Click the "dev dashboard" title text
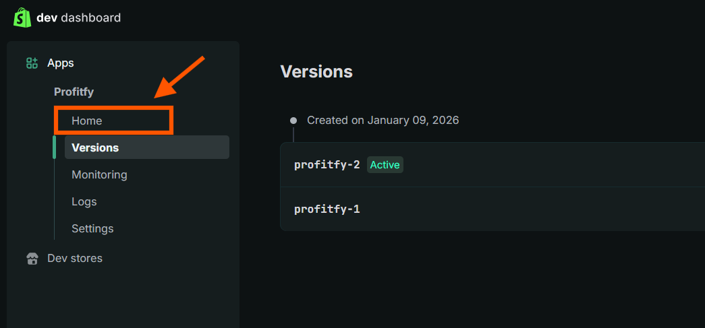 pos(79,18)
